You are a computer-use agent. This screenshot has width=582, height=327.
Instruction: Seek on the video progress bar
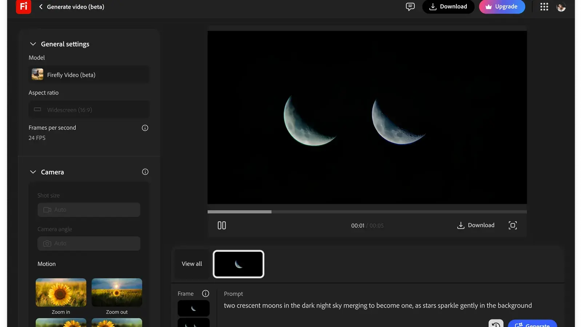367,211
